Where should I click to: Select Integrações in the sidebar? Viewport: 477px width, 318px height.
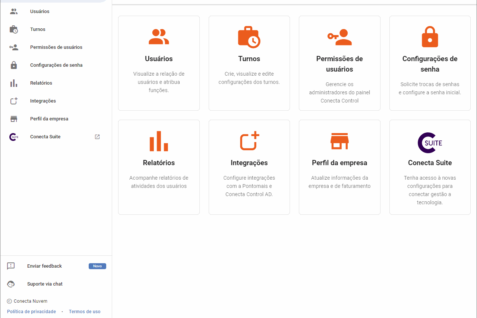[43, 101]
